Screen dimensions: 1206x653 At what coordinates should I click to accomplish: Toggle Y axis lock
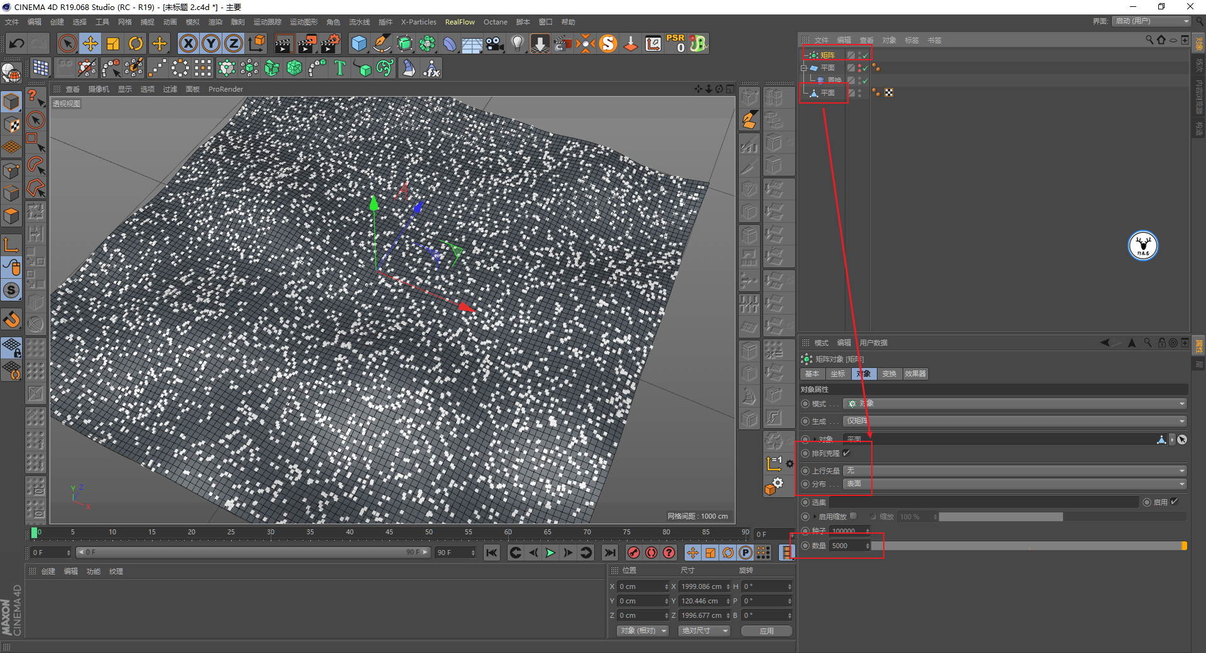tap(211, 43)
